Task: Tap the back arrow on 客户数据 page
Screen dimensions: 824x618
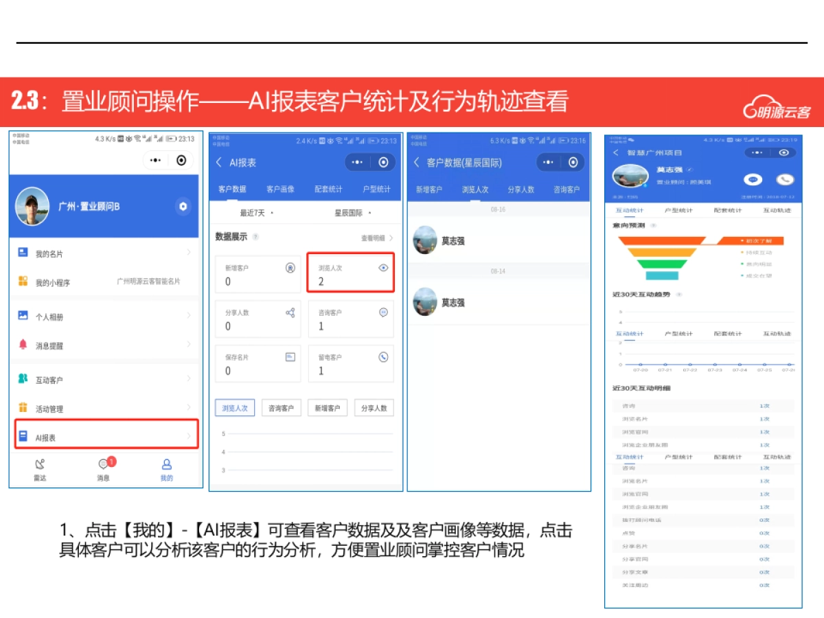Action: 417,163
